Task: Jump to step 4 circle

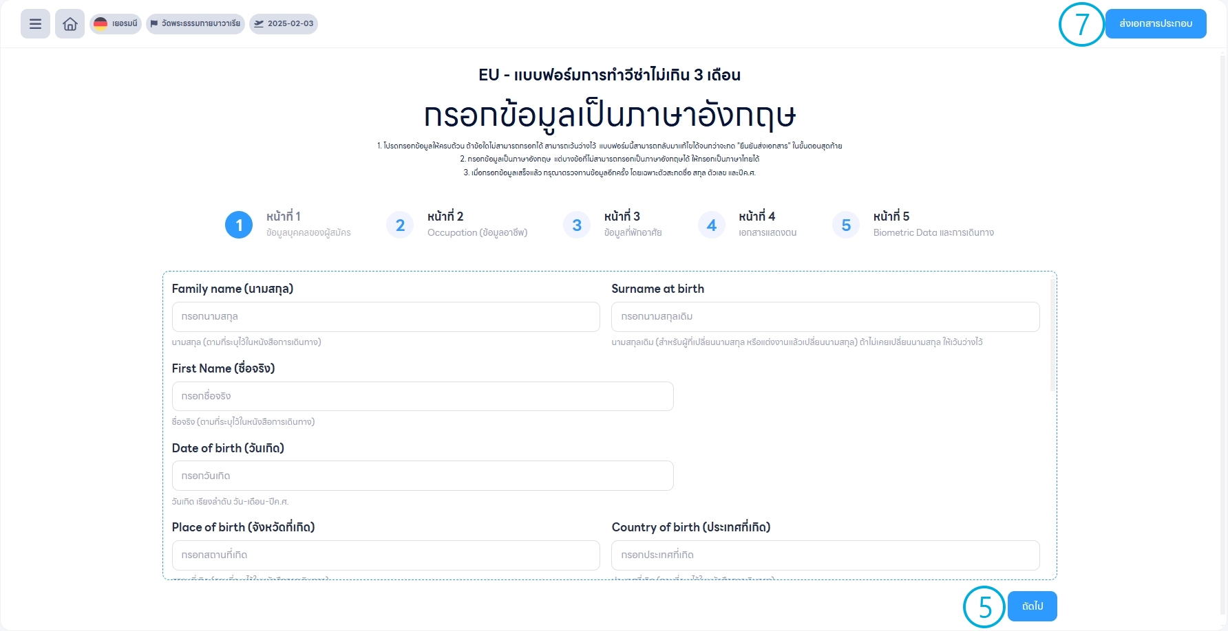Action: point(712,225)
